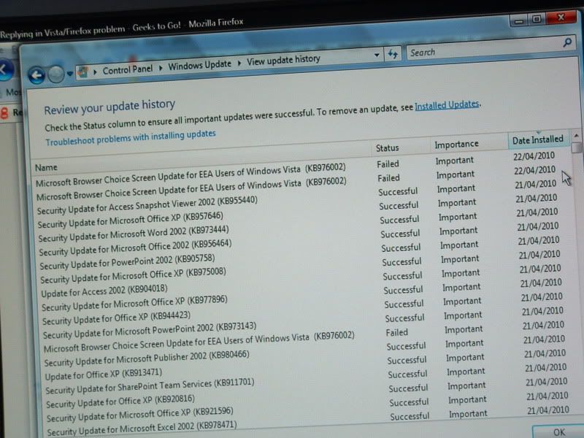Click the 21/04/2010 date in KB913471 row
Viewport: 584px width, 438px height.
point(545,353)
